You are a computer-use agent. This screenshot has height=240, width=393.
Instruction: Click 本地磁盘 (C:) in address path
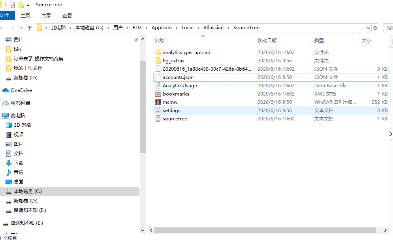pos(89,28)
